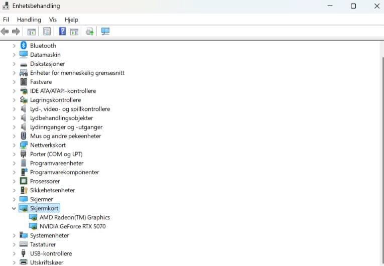This screenshot has height=266, width=384.
Task: Select the NVIDIA GeForce RTX 5070 entry
Action: pos(73,226)
